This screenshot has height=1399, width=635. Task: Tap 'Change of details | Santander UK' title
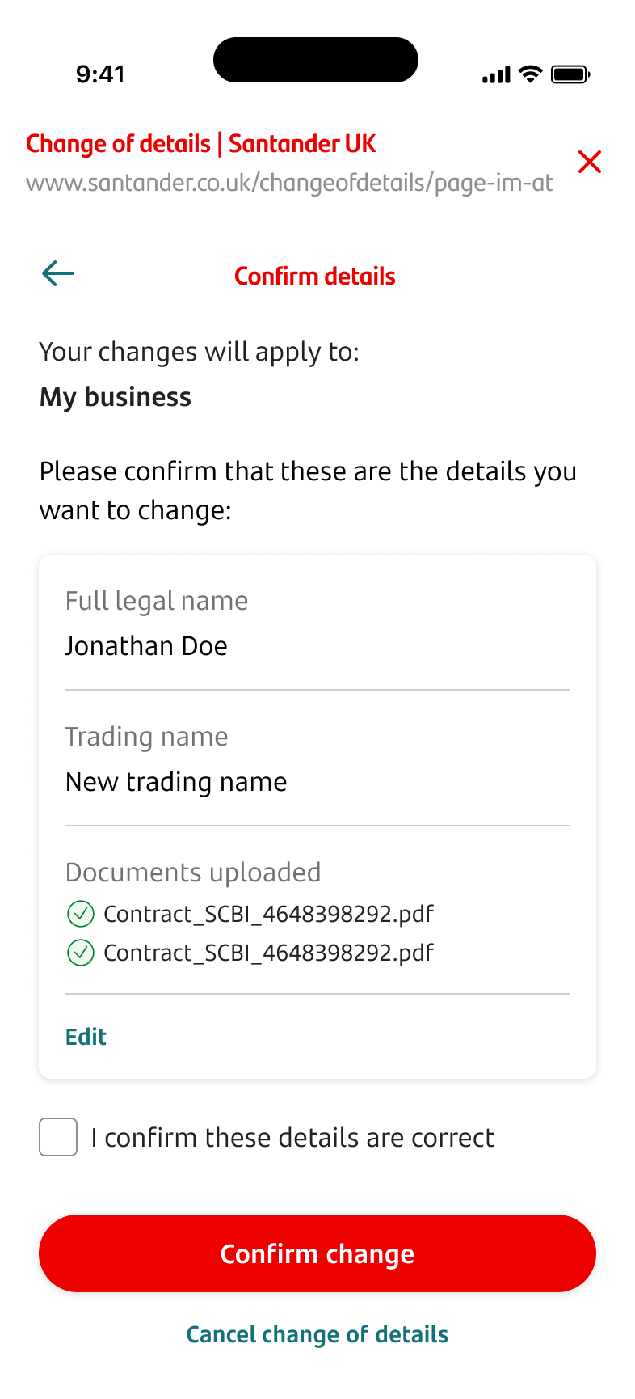(201, 144)
